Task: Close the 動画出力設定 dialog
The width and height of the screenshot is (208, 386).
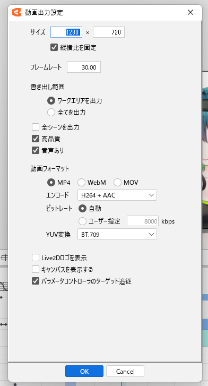Action: [x=190, y=12]
